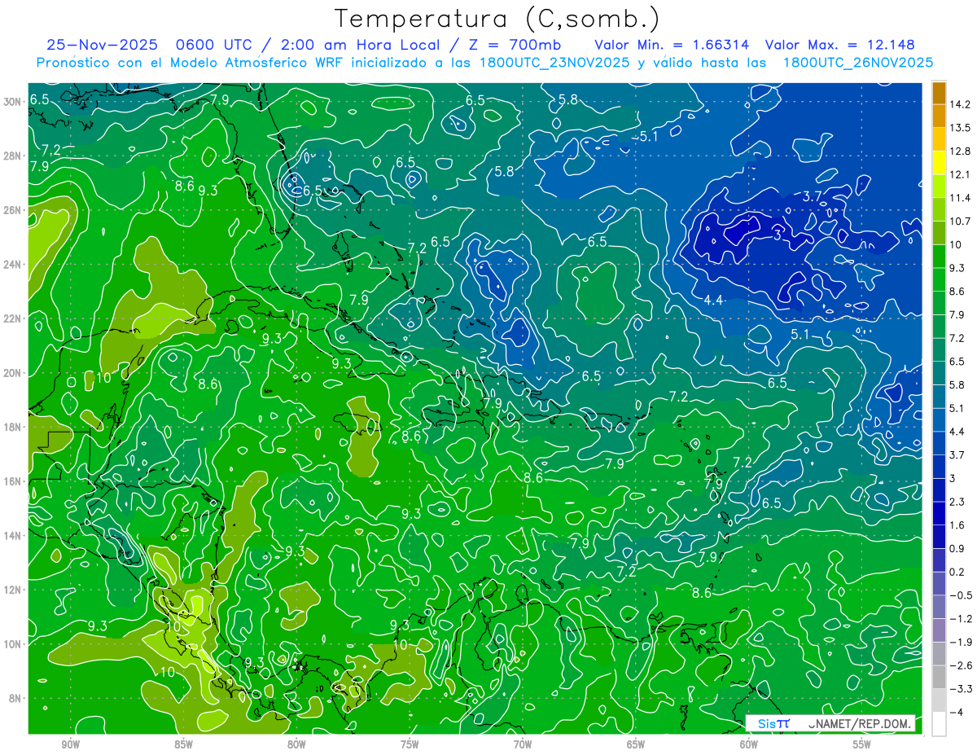Click the '28N' latitude axis label
977x755 pixels.
(x=14, y=156)
